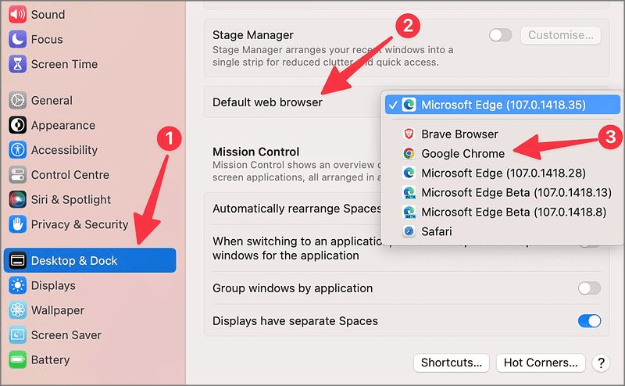Screen dimensions: 625x386
Task: Toggle the Stage Manager switch
Action: [x=500, y=35]
